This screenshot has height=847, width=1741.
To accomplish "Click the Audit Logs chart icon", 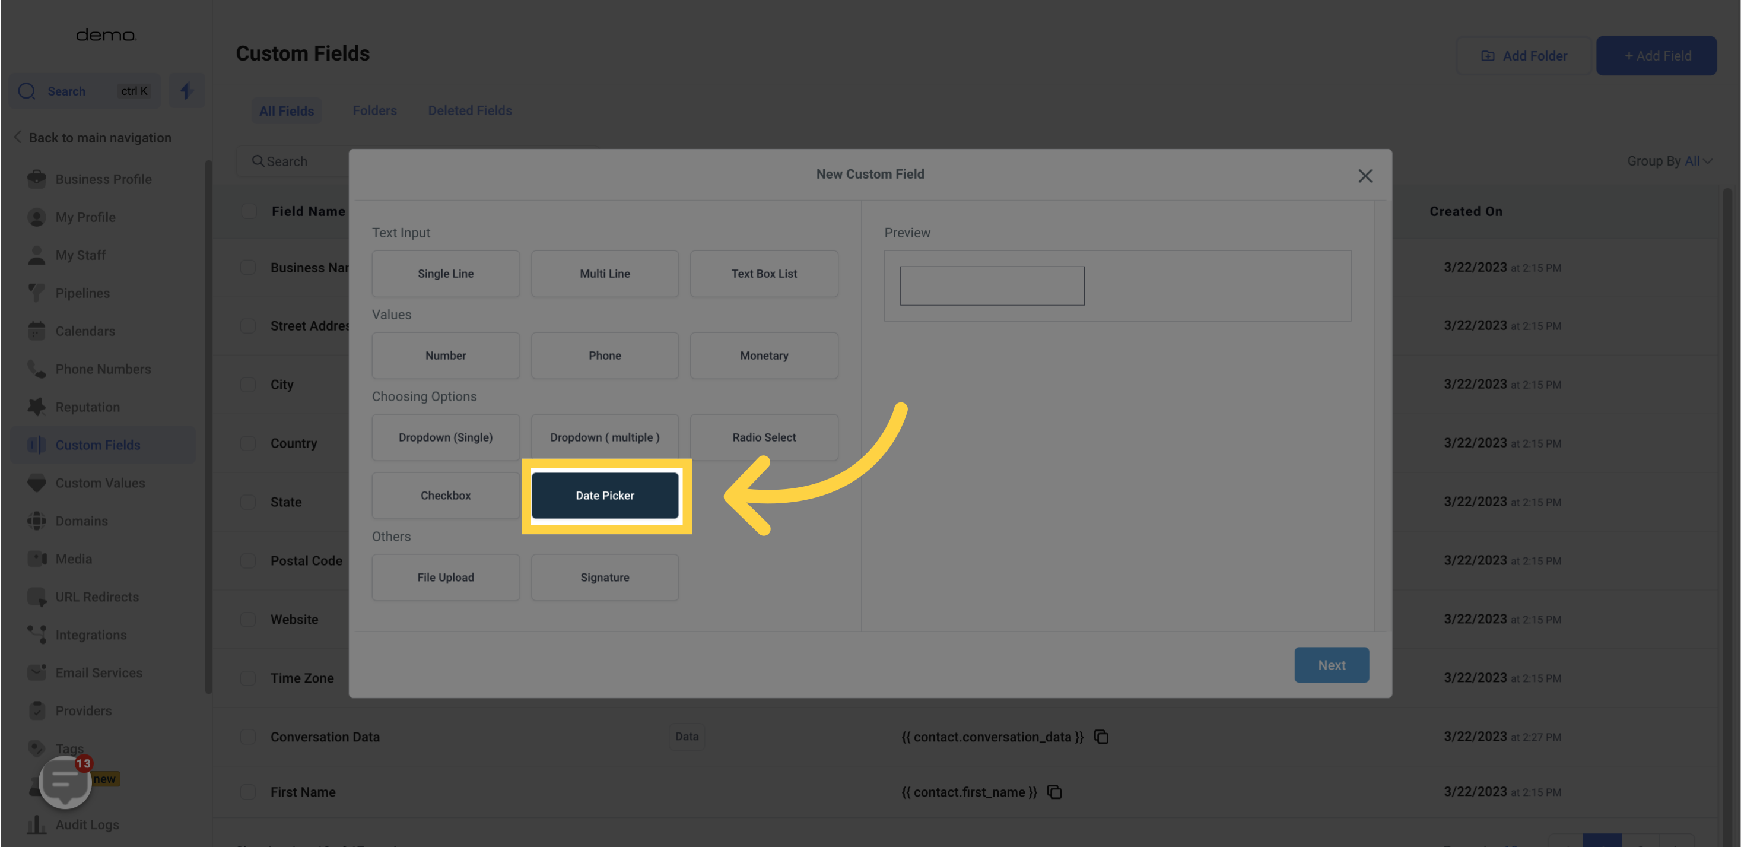I will pos(37,824).
